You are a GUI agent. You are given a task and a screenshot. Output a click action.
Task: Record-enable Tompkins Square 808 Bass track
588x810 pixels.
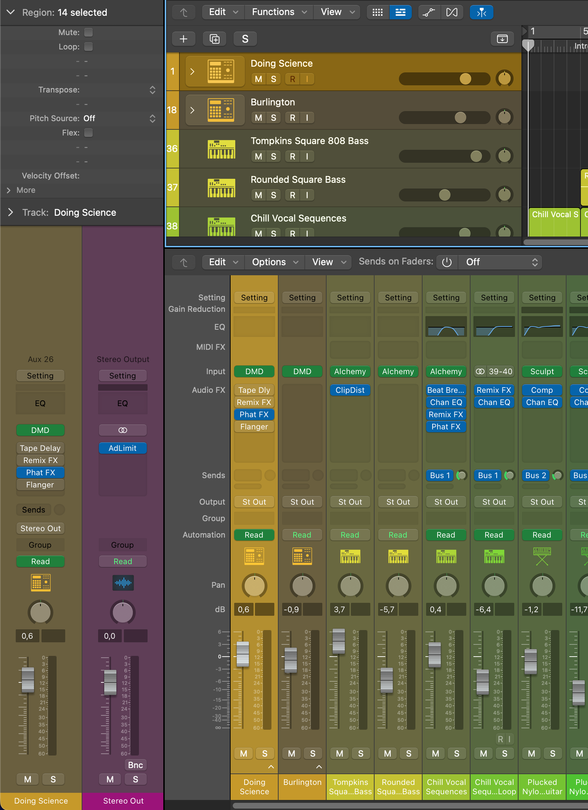[x=293, y=156]
